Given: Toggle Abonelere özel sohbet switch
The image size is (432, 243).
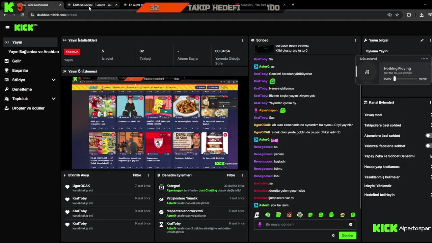Looking at the screenshot, I should click(x=429, y=135).
